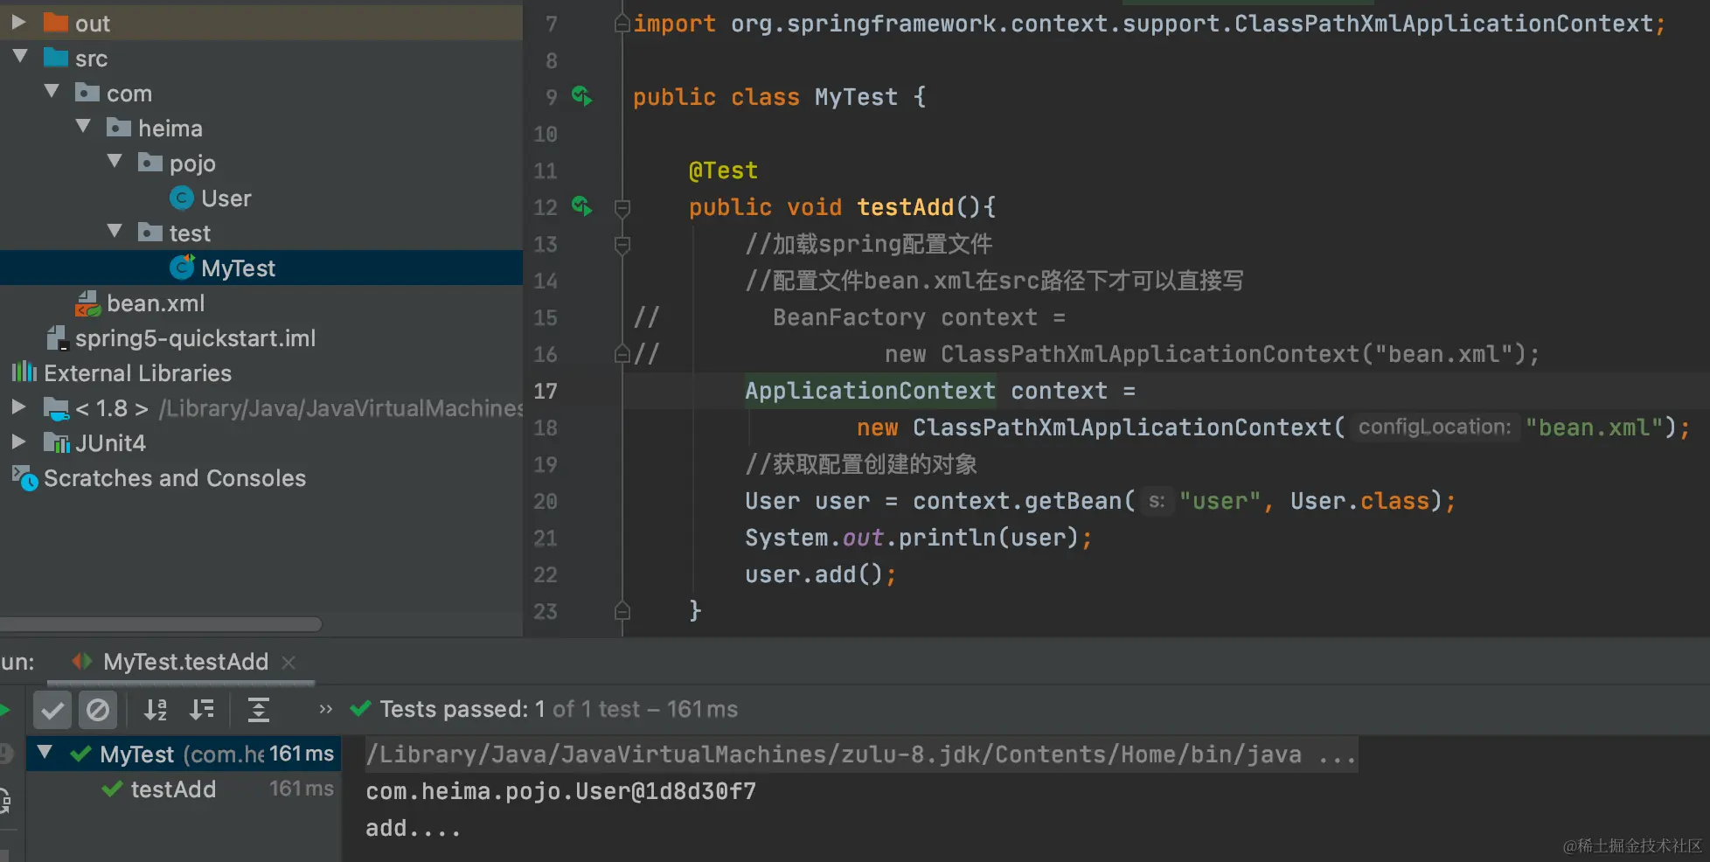
Task: Click the "bean.xml" string literal on line 18
Action: 1595,428
